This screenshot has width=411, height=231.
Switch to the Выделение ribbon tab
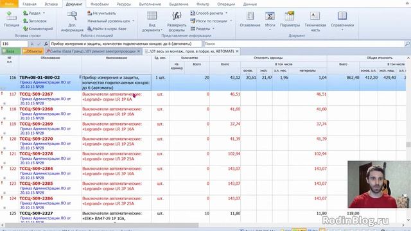(x=179, y=4)
